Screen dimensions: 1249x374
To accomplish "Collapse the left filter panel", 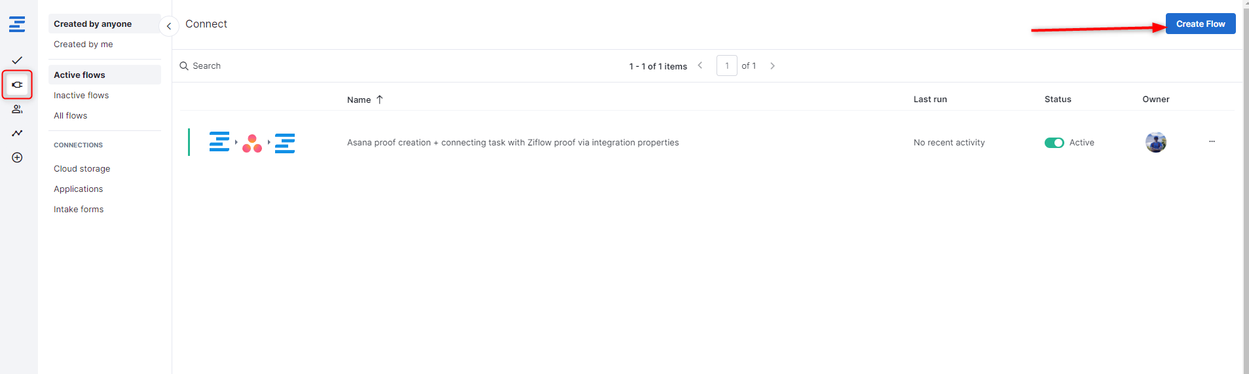I will 169,26.
